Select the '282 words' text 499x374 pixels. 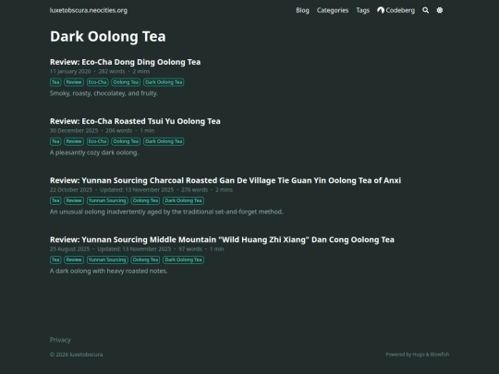coord(112,71)
